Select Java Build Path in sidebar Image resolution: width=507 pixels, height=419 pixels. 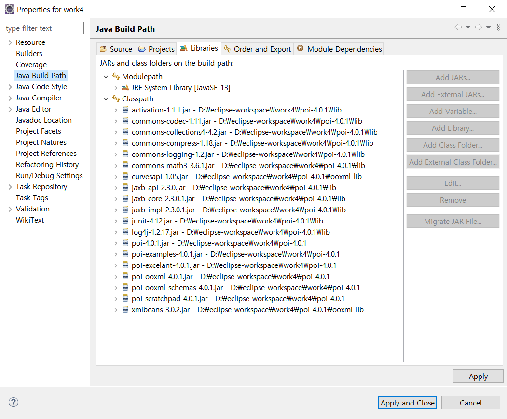click(x=41, y=76)
